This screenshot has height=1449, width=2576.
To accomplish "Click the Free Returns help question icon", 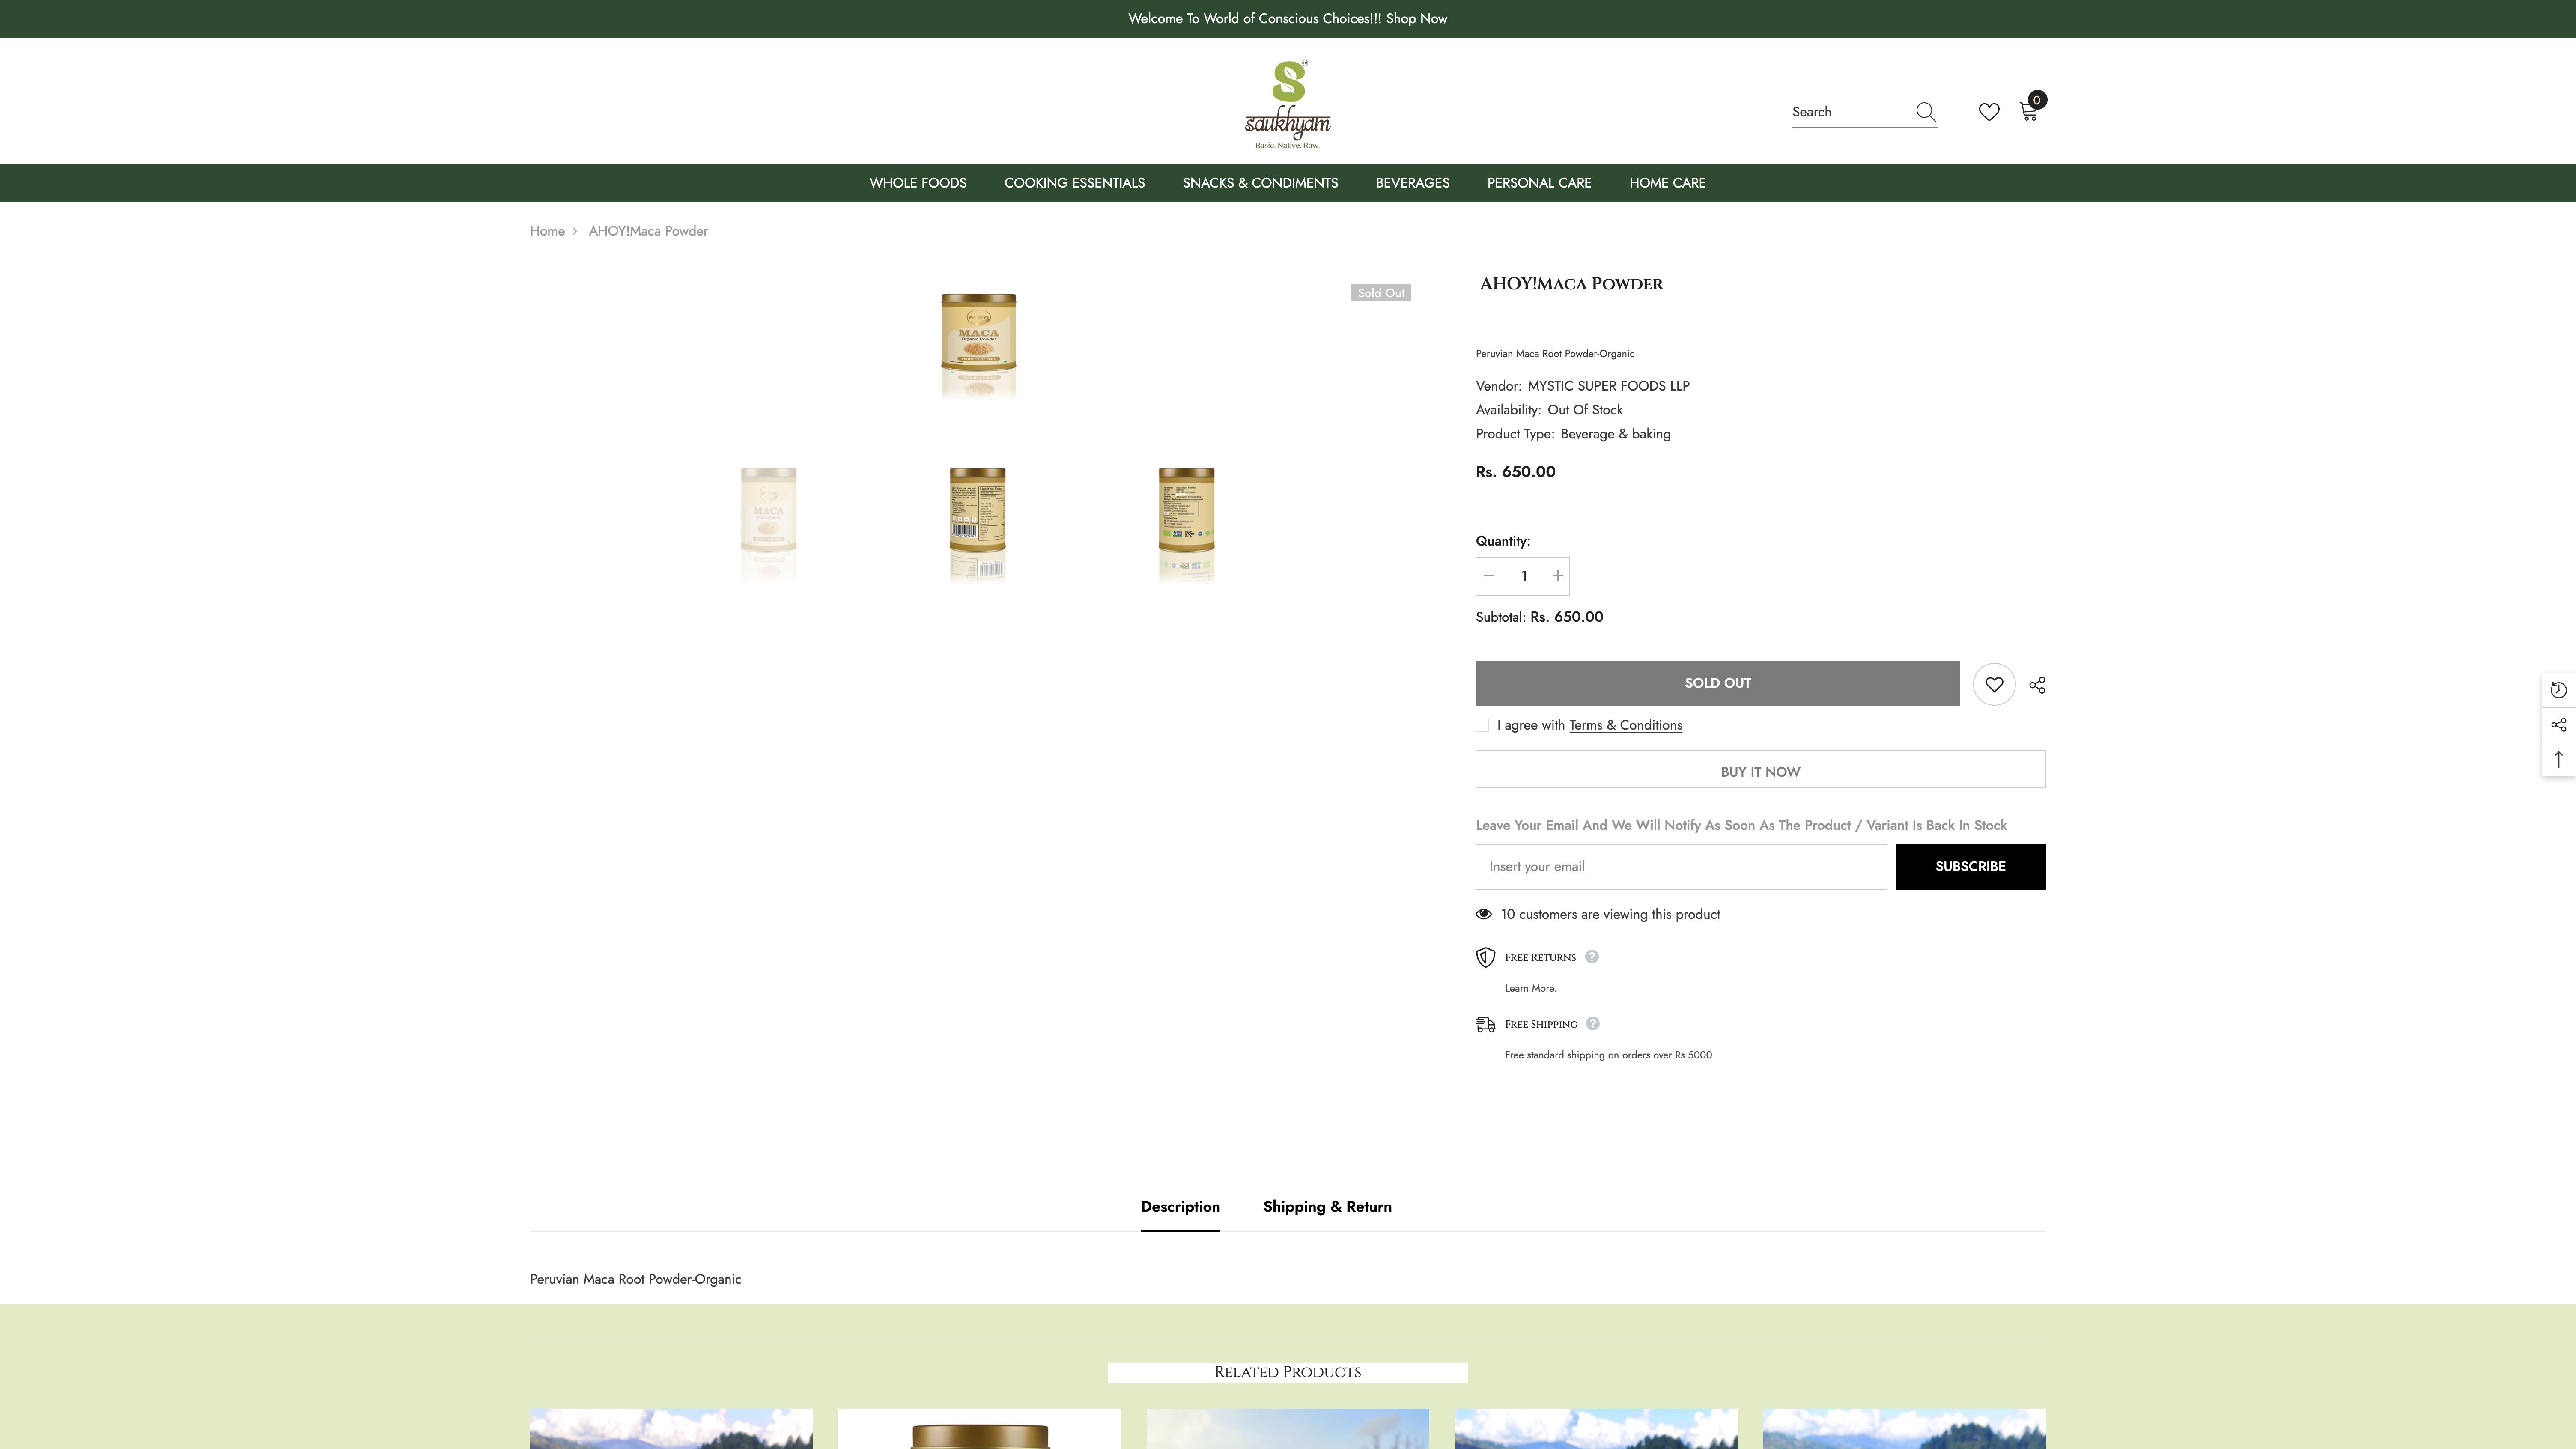I will (x=1591, y=957).
